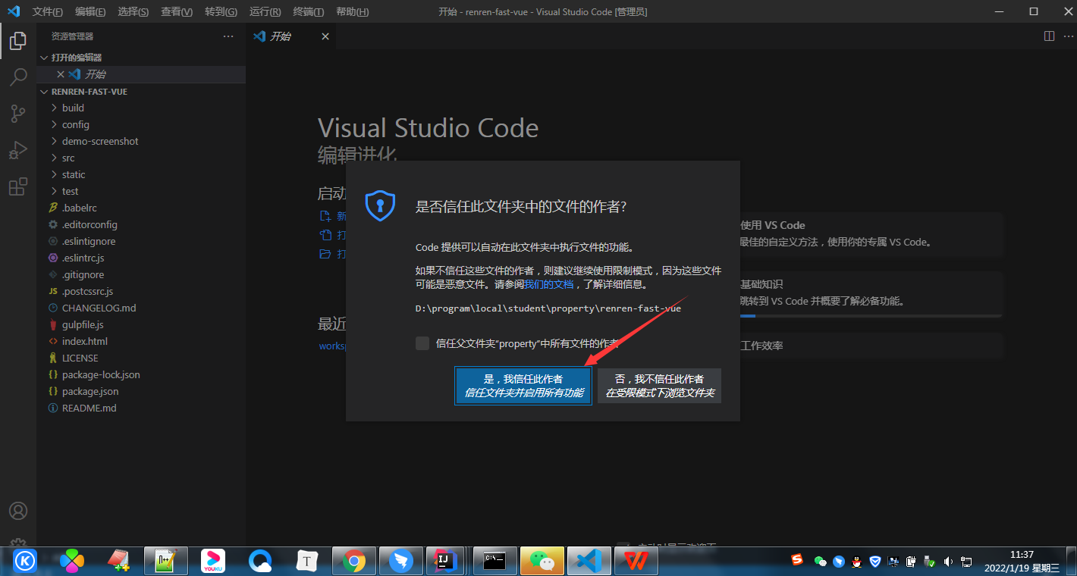Expand the demo-screenshot folder
1077x576 pixels.
click(x=141, y=141)
